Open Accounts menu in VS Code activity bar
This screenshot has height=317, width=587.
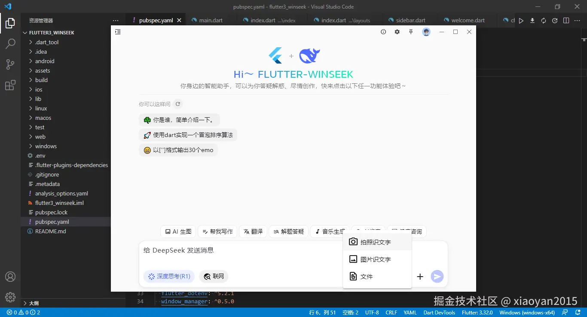point(10,277)
